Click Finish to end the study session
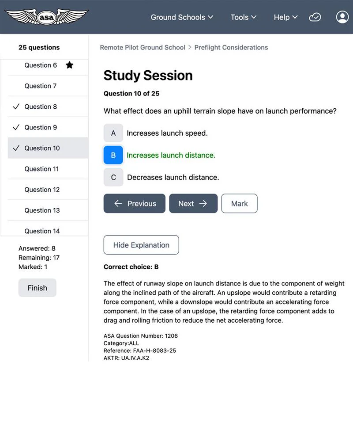The width and height of the screenshot is (353, 442). 38,288
